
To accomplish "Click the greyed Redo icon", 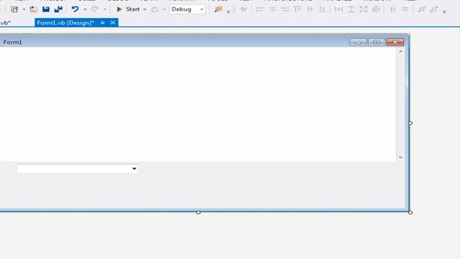I will coord(95,9).
